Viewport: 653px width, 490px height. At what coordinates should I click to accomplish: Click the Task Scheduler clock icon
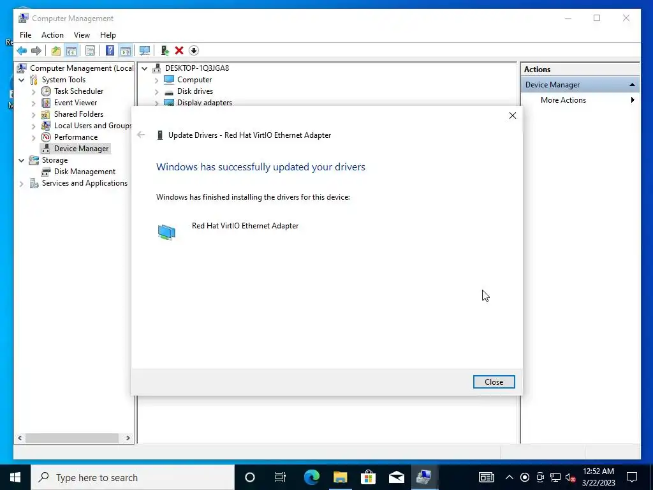pyautogui.click(x=46, y=91)
